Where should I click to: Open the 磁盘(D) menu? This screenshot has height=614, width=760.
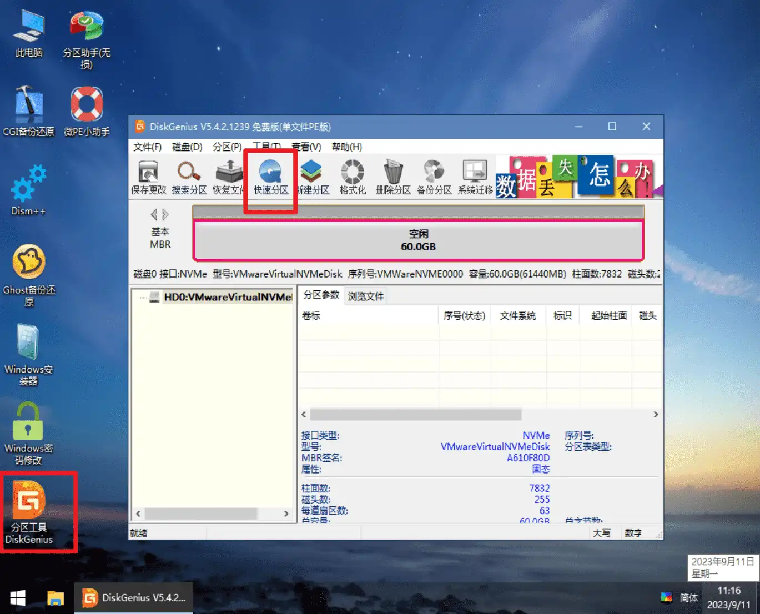click(x=187, y=147)
